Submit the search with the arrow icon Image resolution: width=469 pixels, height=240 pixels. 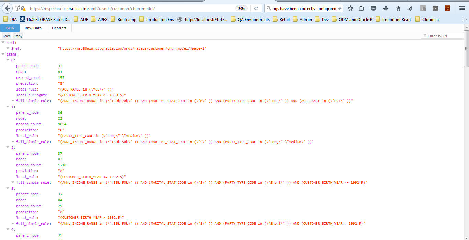point(340,8)
